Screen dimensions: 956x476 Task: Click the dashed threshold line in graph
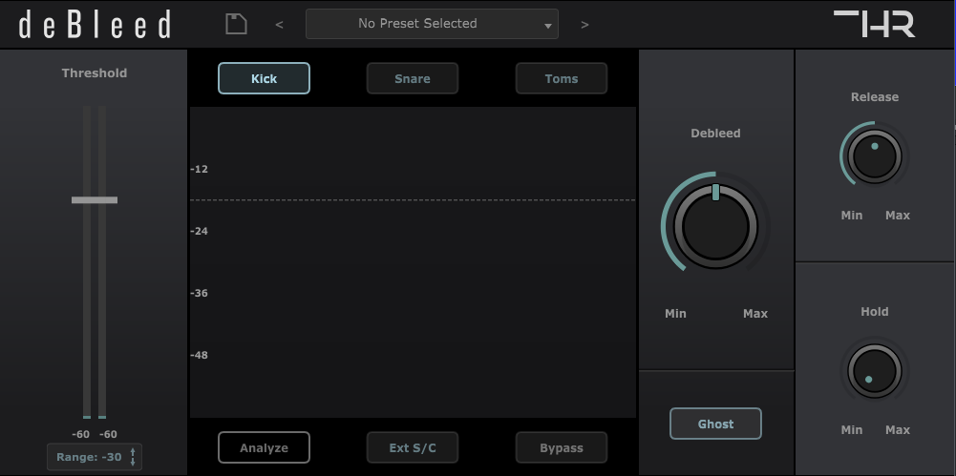point(413,200)
